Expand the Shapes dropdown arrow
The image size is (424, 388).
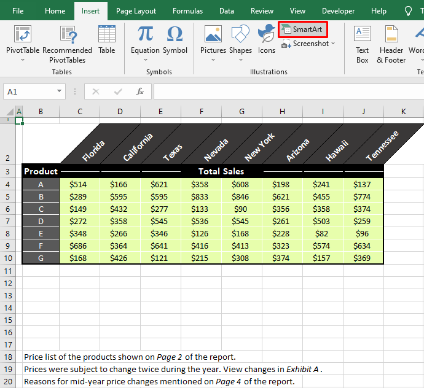click(241, 60)
